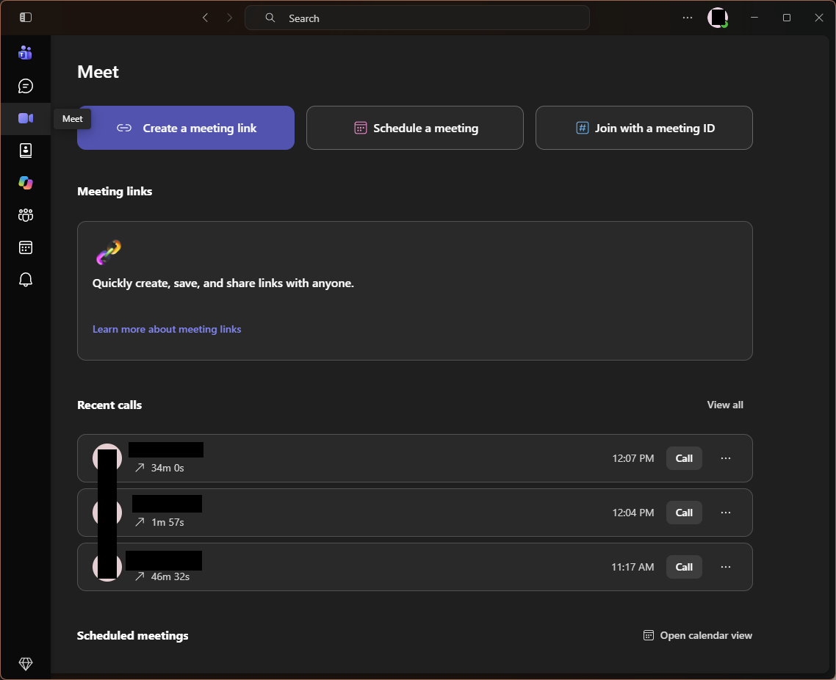Viewport: 836px width, 680px height.
Task: Go back using the left arrow
Action: click(x=205, y=18)
